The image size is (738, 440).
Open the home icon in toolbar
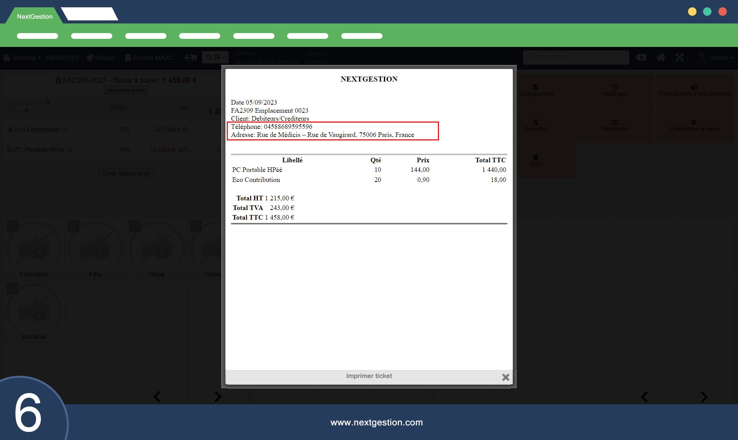(660, 58)
